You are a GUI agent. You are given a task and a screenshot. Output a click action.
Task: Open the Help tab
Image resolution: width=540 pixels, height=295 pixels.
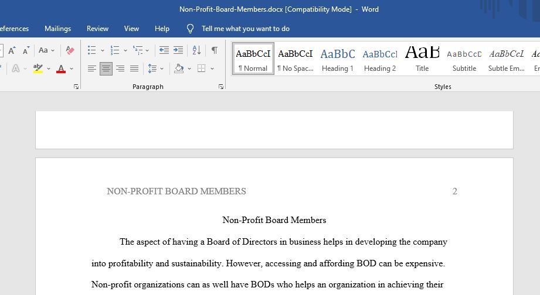point(162,29)
